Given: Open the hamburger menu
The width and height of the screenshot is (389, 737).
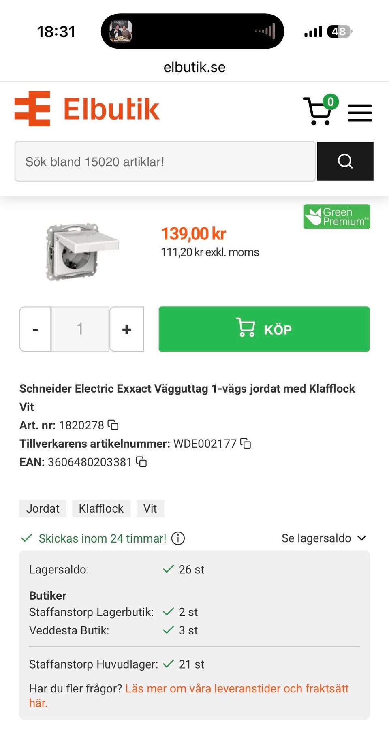Looking at the screenshot, I should tap(360, 113).
